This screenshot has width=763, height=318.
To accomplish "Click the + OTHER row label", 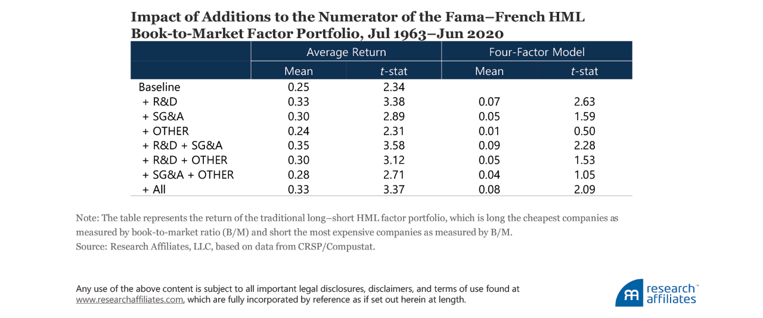I will (x=166, y=131).
